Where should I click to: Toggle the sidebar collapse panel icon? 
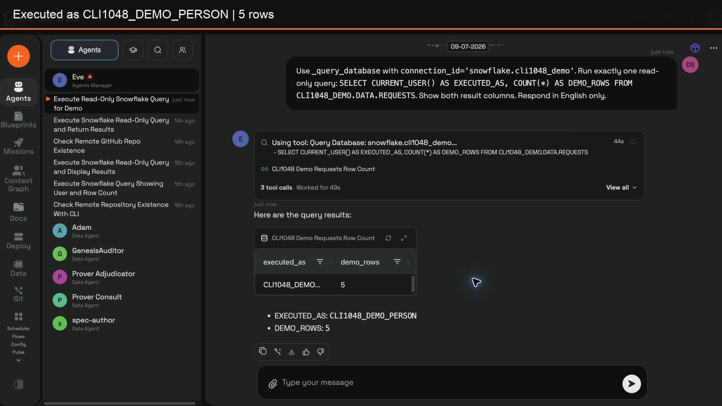click(18, 384)
